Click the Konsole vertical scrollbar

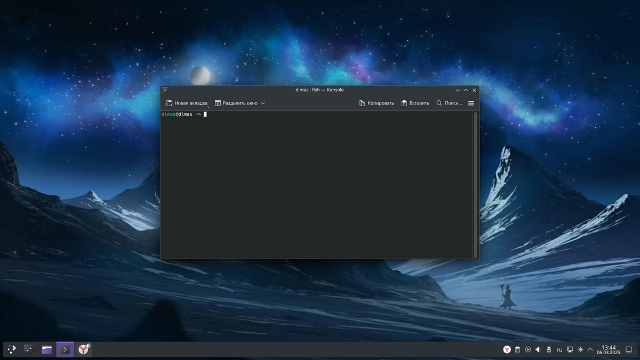coord(476,185)
